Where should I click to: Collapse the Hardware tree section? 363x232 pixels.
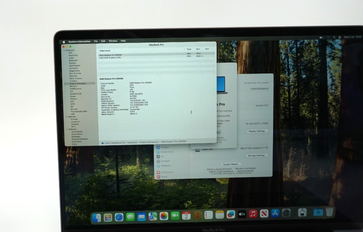click(64, 50)
